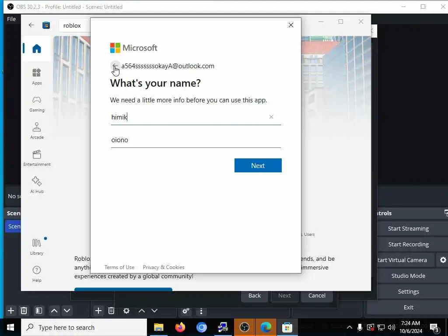Add a new source with plus icon
The height and width of the screenshot is (336, 448).
(98, 311)
